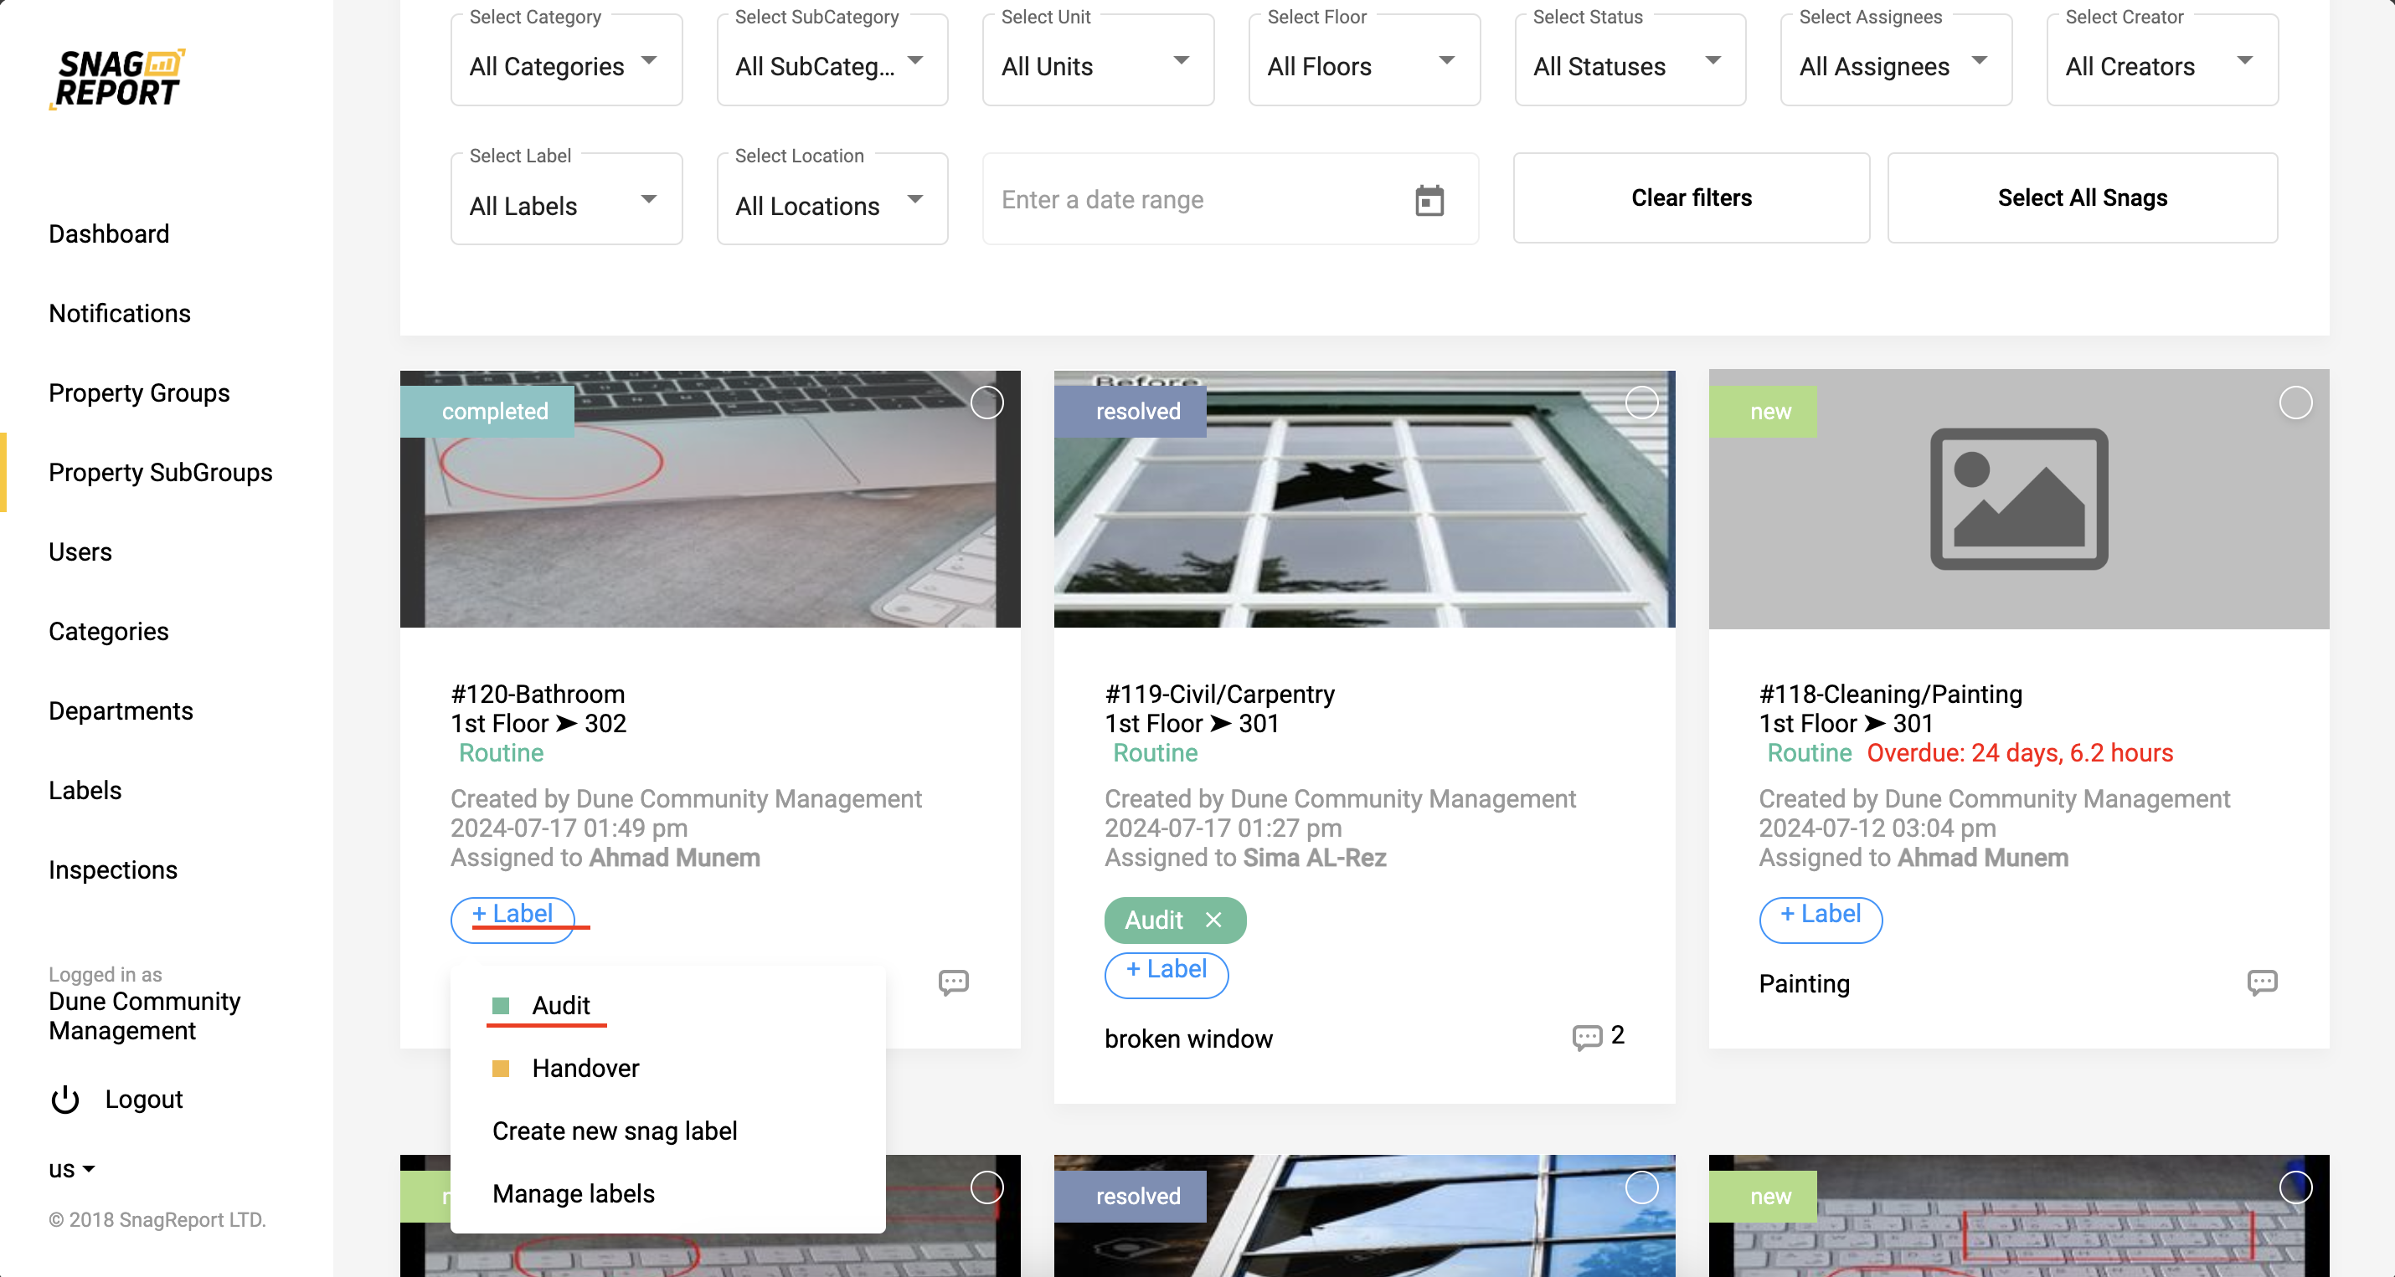
Task: Click the Clear filters button
Action: tap(1690, 198)
